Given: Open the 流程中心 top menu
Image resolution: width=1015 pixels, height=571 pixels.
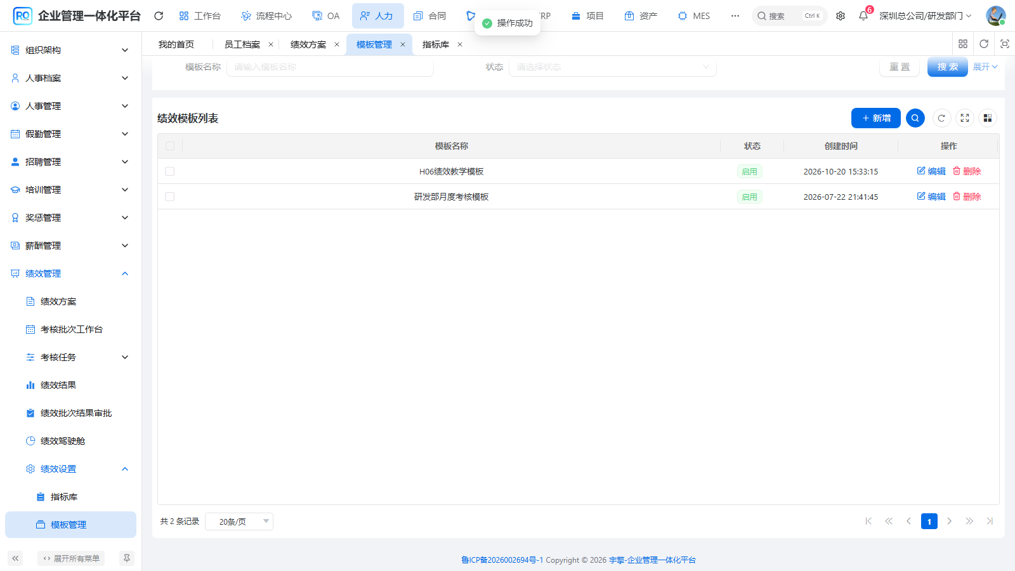Looking at the screenshot, I should coord(266,16).
